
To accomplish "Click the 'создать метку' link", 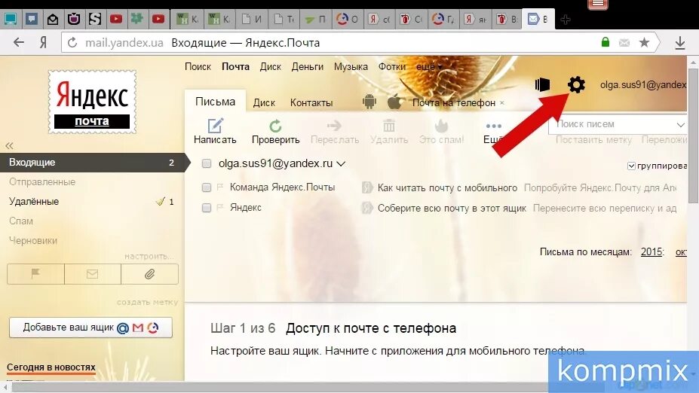I will click(147, 302).
